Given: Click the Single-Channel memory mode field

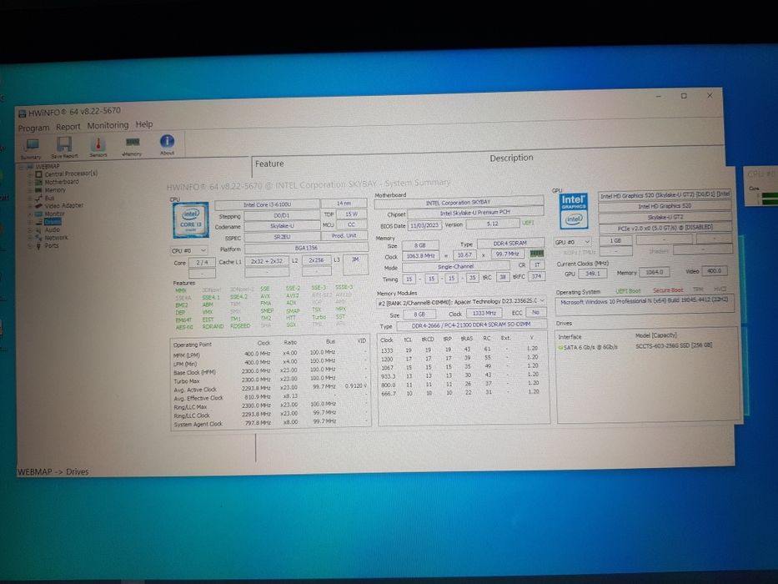Looking at the screenshot, I should tap(455, 267).
